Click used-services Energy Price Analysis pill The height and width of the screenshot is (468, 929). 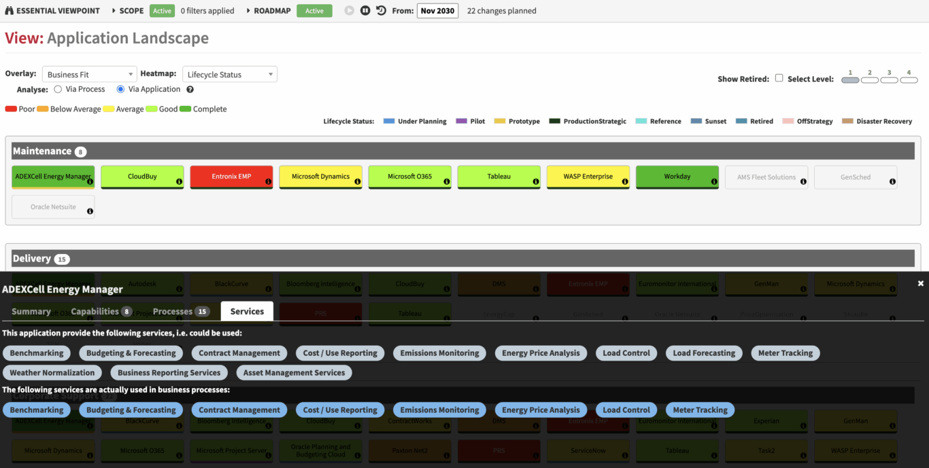coord(541,410)
